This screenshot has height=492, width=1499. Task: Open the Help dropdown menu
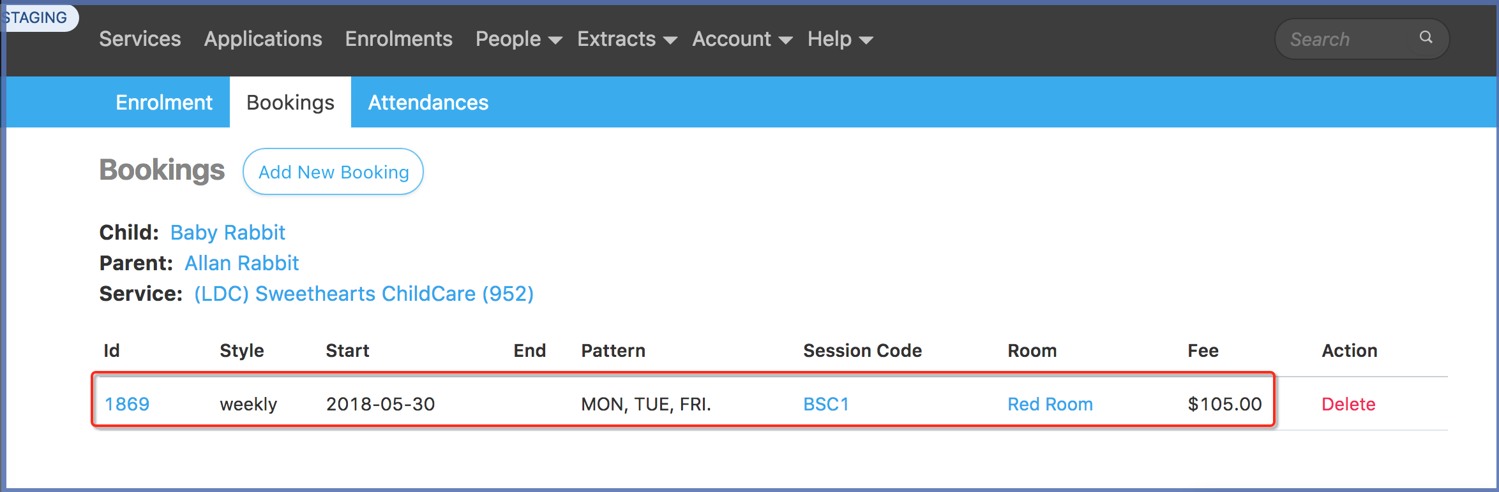coord(840,39)
